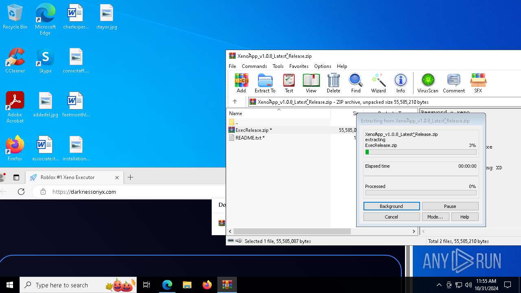The height and width of the screenshot is (293, 521).
Task: Open the notification center icon
Action: click(508, 285)
